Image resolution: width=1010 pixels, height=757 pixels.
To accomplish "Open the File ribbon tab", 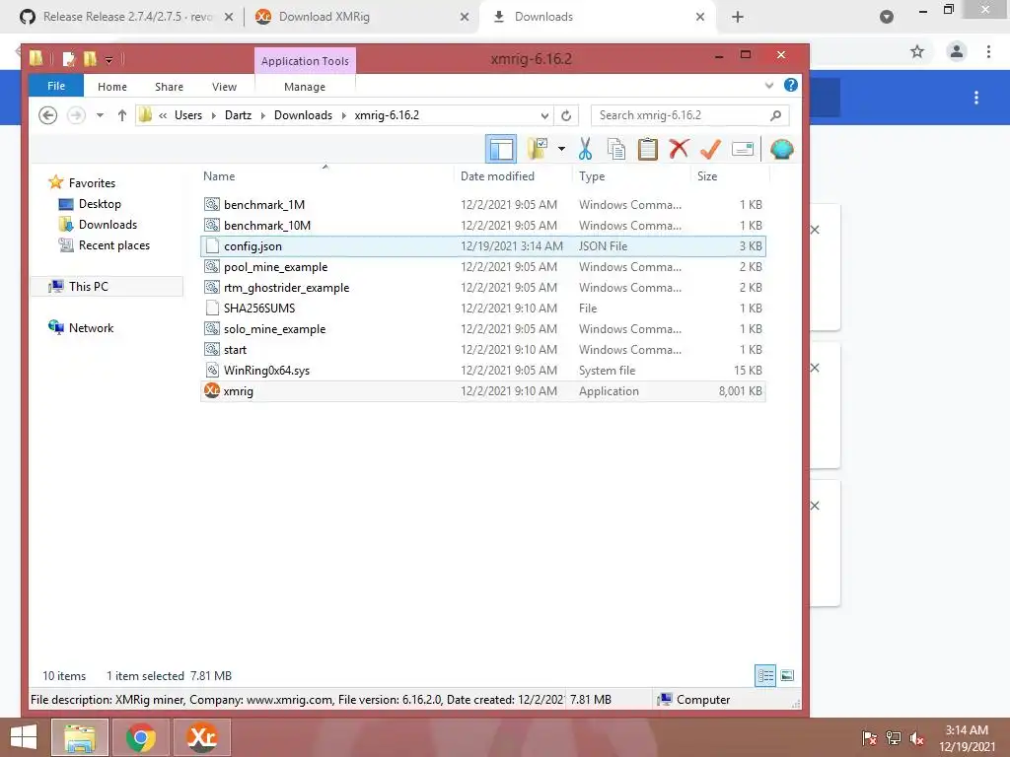I will (x=56, y=86).
